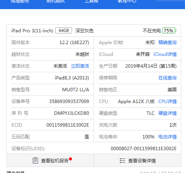The height and width of the screenshot is (173, 185).
Task: Open the 工具箱 tab
Action: pos(91,1)
